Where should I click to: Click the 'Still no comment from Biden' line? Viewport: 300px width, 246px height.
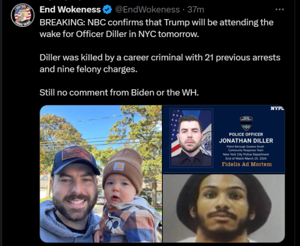pyautogui.click(x=119, y=93)
